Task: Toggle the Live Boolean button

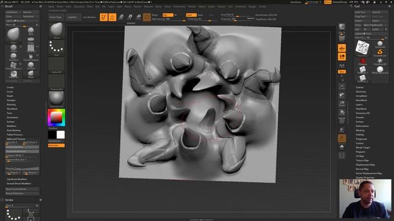Action: pos(89,17)
